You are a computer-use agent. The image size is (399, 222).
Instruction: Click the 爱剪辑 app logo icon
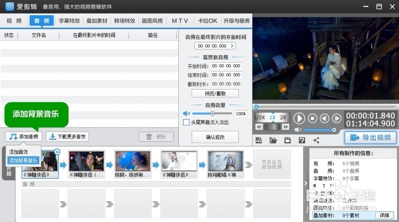click(10, 7)
